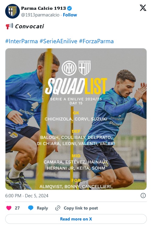Click Read more on X button
Image resolution: width=152 pixels, height=229 pixels.
[76, 219]
